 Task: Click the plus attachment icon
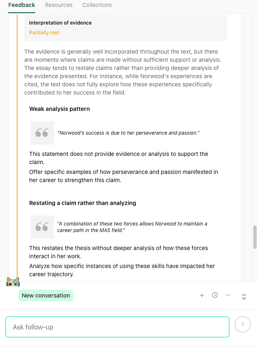[x=202, y=295]
